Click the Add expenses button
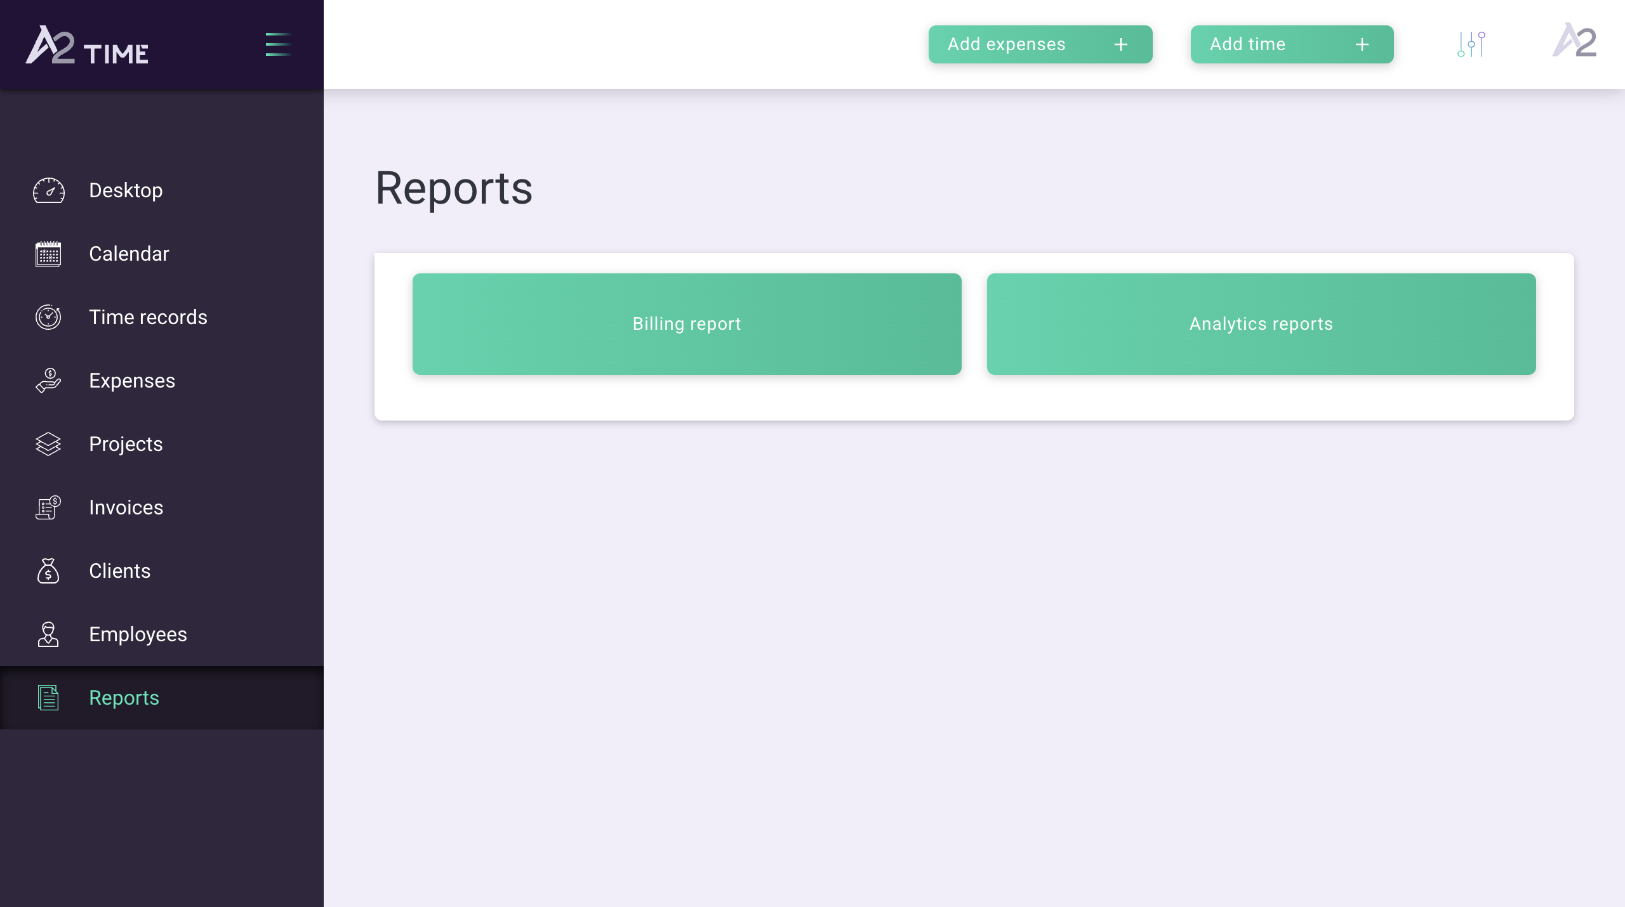The image size is (1625, 907). (x=1040, y=44)
